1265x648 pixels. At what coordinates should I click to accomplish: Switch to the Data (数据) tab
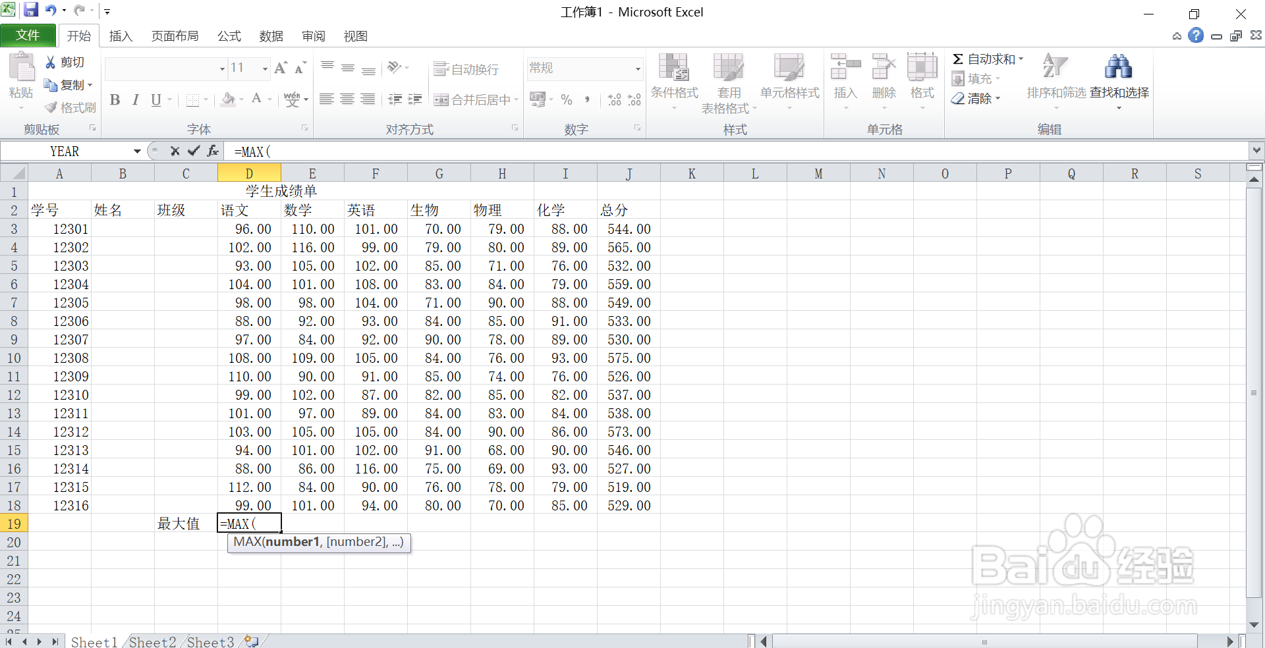pyautogui.click(x=271, y=36)
